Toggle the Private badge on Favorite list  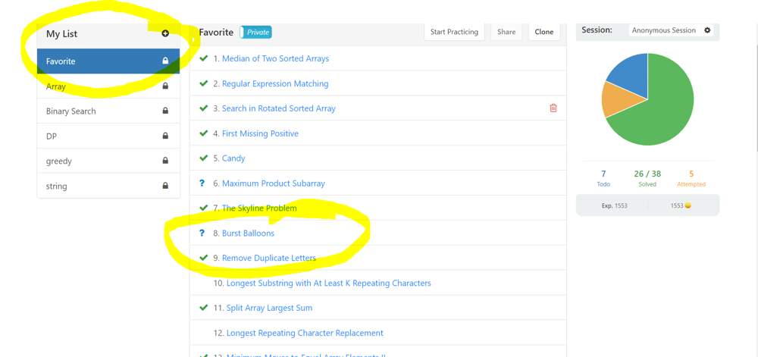click(x=256, y=33)
